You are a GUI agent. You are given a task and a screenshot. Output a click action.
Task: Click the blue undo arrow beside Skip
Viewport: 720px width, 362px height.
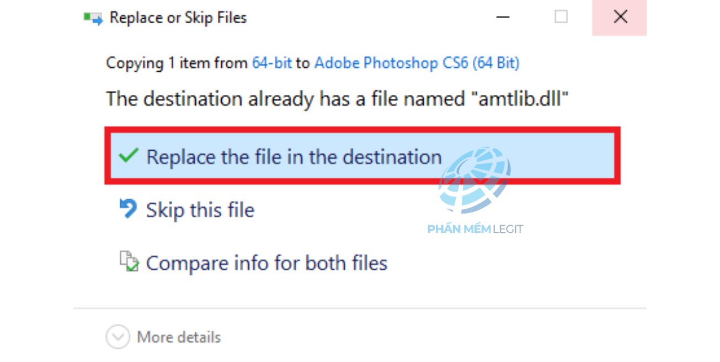click(x=128, y=209)
